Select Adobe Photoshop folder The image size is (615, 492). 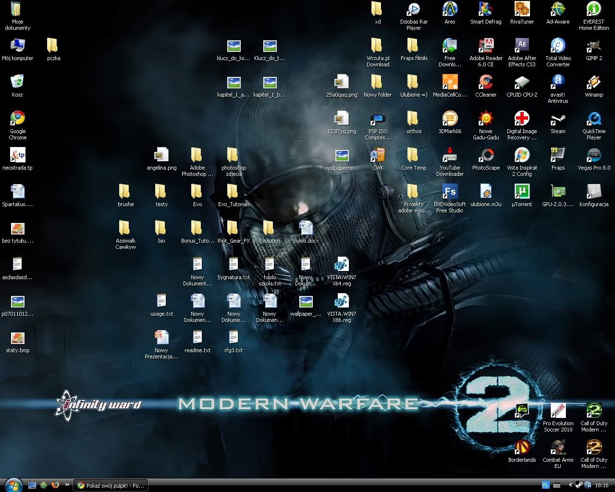click(197, 161)
